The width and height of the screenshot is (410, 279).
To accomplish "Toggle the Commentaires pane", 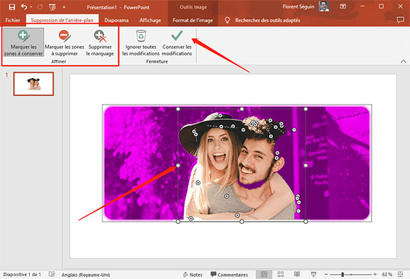I will tap(228, 274).
